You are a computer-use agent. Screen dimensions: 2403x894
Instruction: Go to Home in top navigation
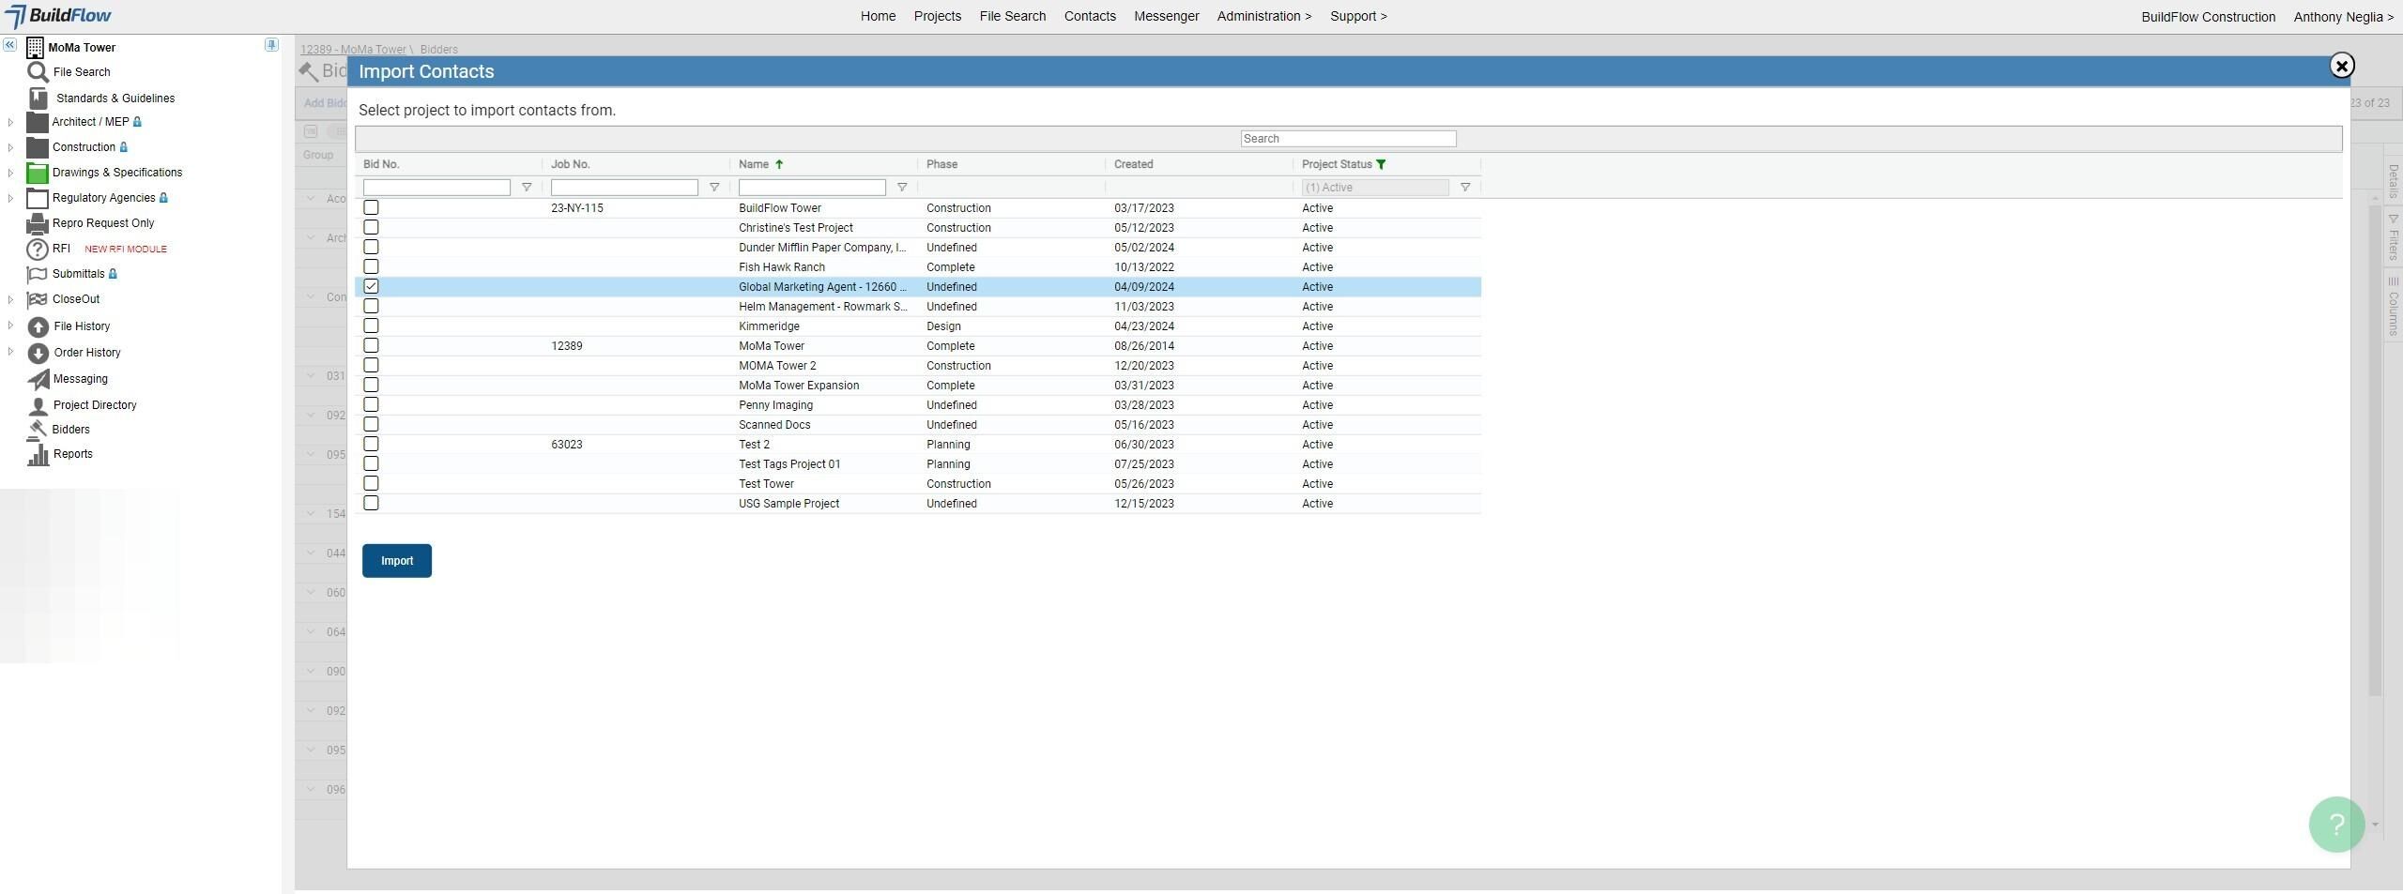pos(878,17)
